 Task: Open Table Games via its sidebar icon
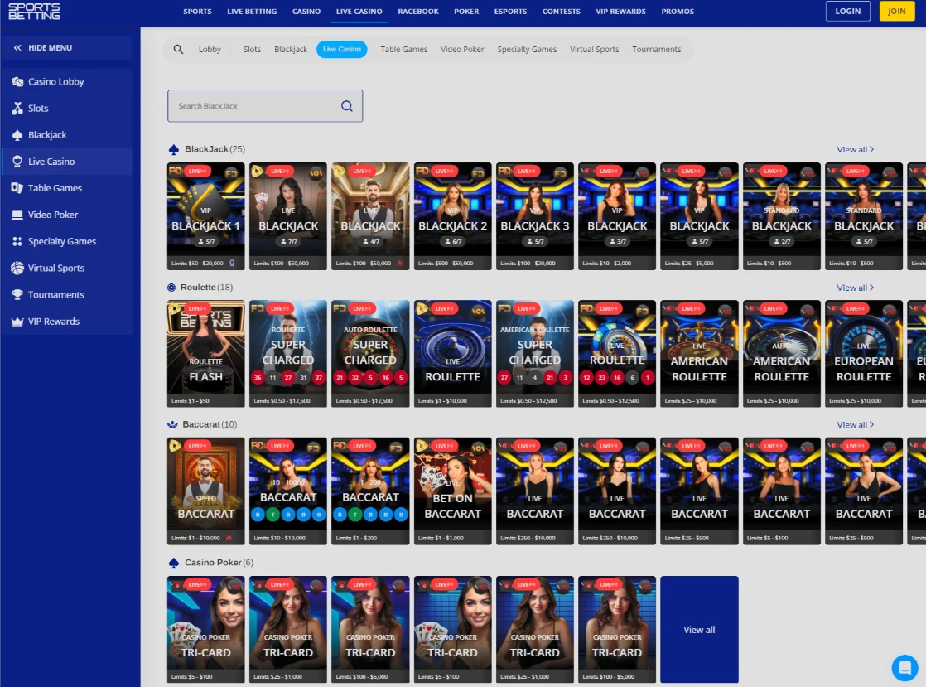pyautogui.click(x=17, y=188)
